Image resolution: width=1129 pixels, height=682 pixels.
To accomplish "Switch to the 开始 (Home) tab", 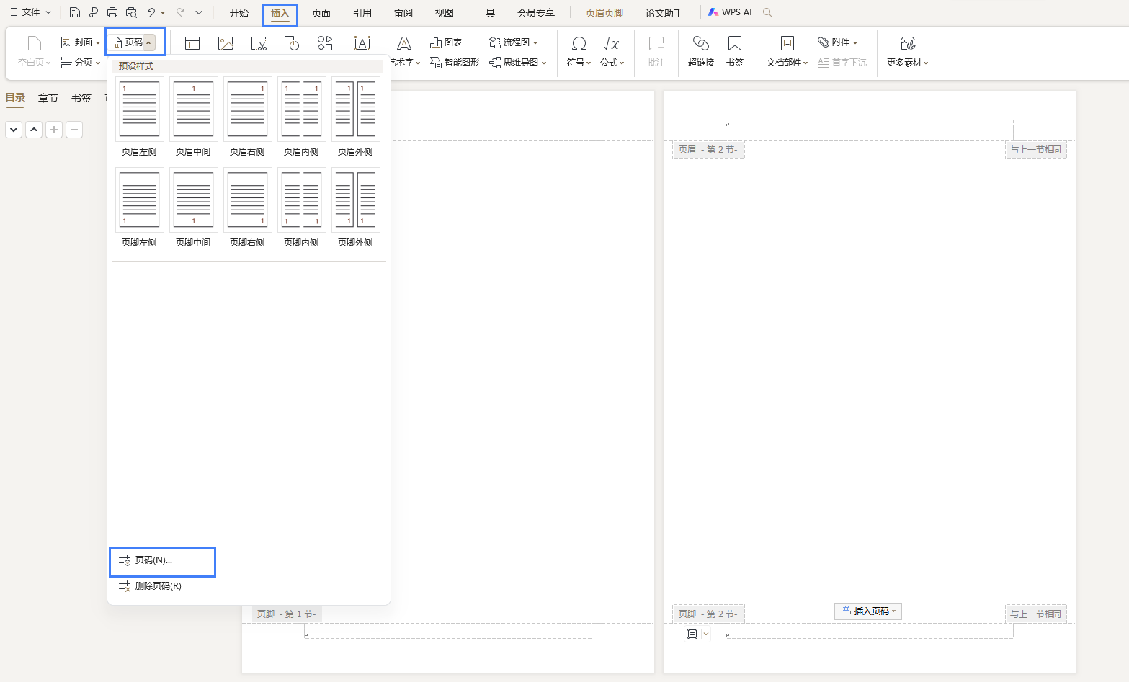I will pos(239,13).
